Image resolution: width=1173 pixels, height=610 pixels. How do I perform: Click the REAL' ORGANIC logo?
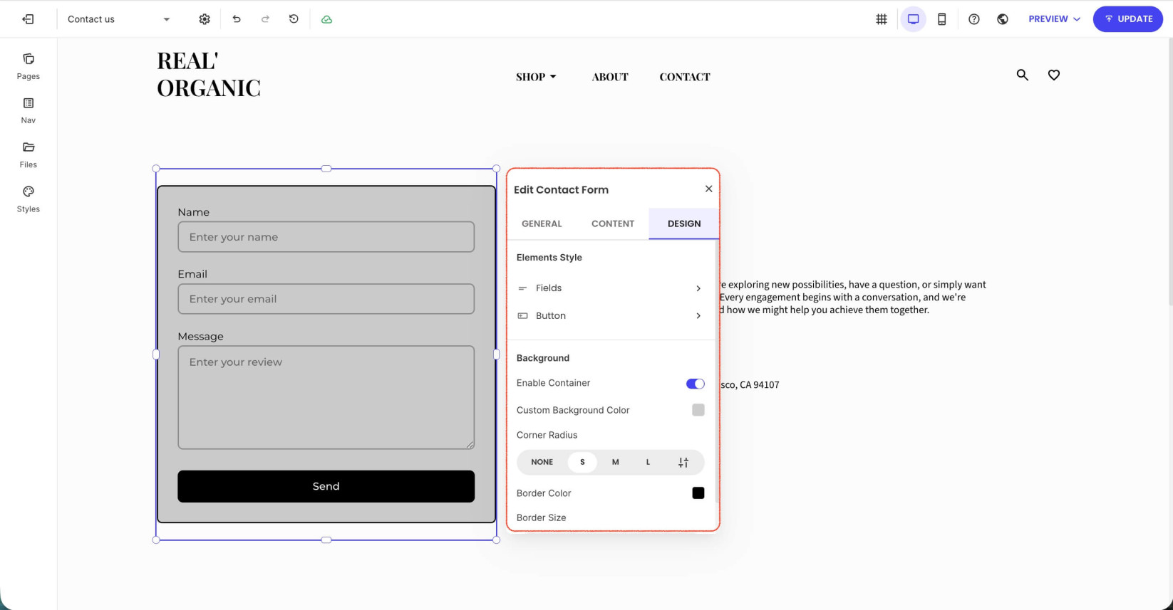[209, 74]
